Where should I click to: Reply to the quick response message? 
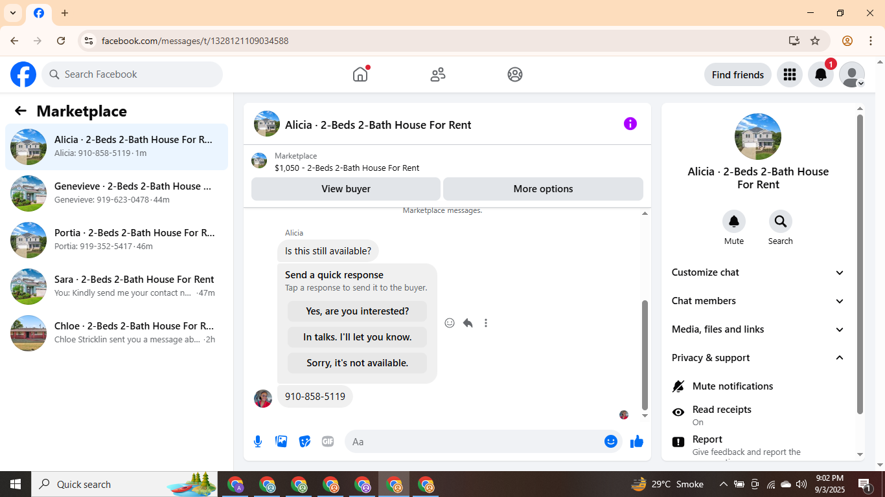(x=468, y=323)
